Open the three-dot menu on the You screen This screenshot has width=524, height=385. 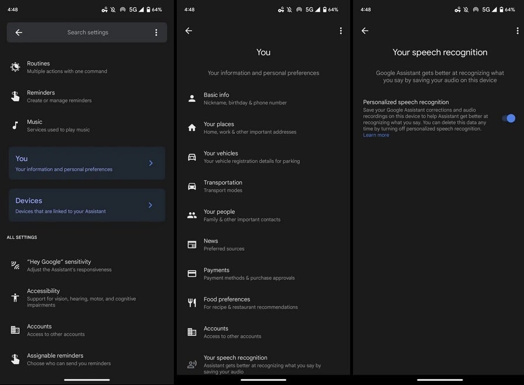(x=341, y=30)
